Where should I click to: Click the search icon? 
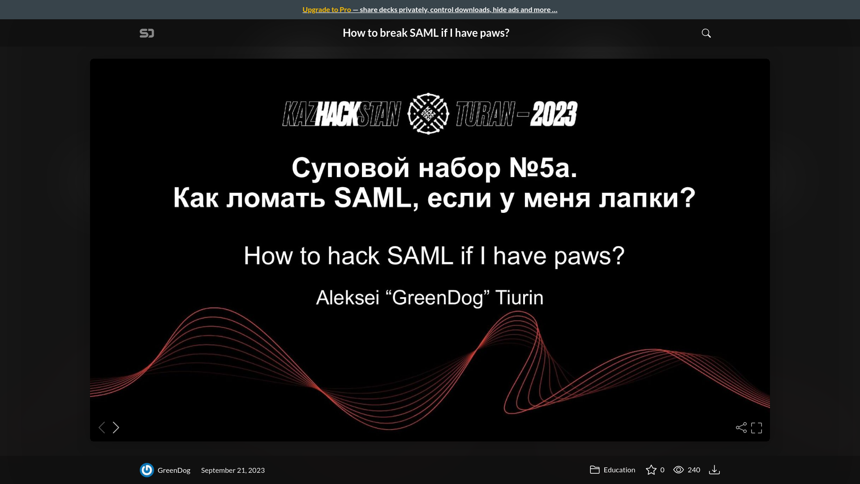[x=706, y=33]
